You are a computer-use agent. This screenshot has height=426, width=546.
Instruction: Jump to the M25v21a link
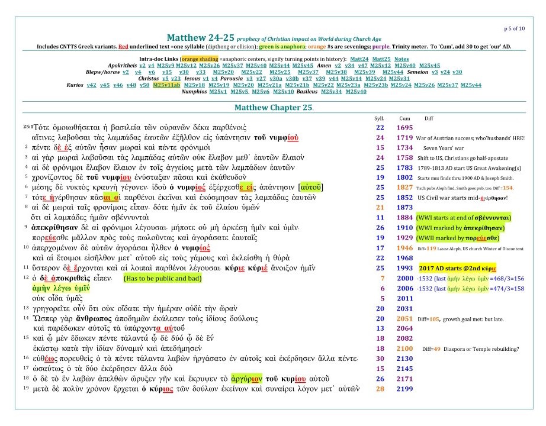[x=269, y=85]
